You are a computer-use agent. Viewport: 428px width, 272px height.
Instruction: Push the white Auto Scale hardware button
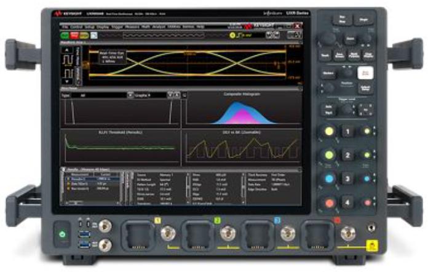click(x=365, y=73)
